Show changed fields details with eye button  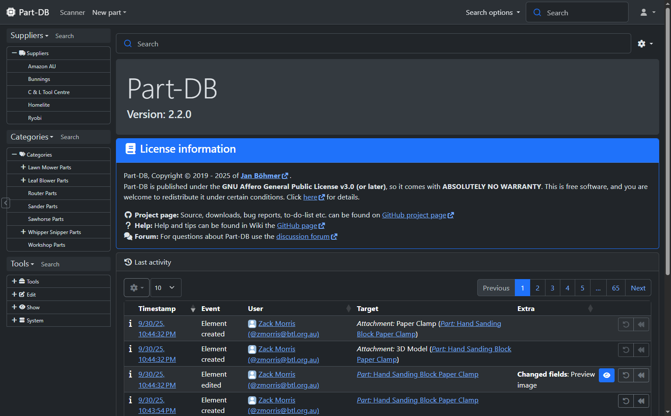[607, 375]
